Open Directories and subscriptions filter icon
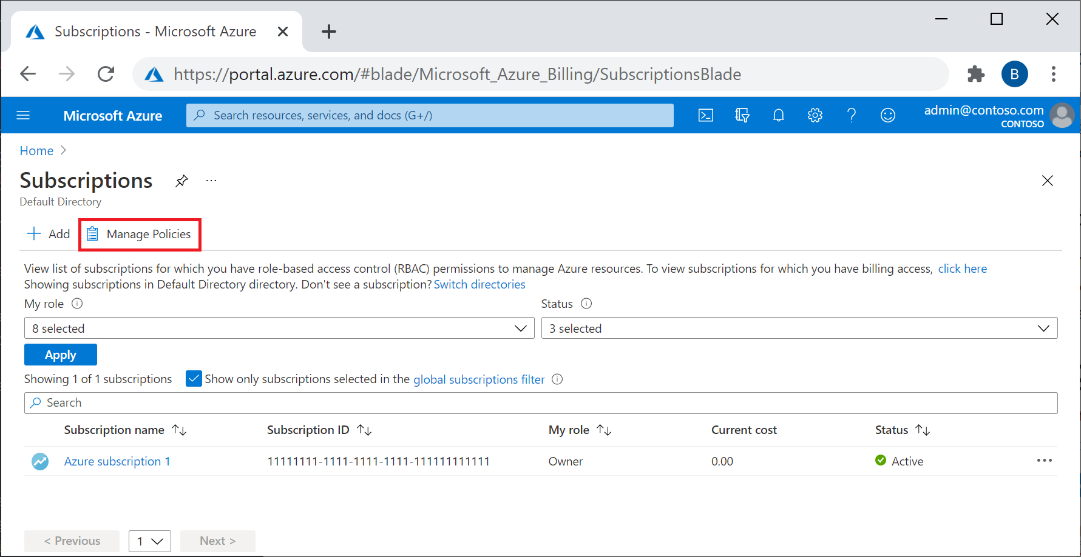1081x557 pixels. pyautogui.click(x=742, y=115)
